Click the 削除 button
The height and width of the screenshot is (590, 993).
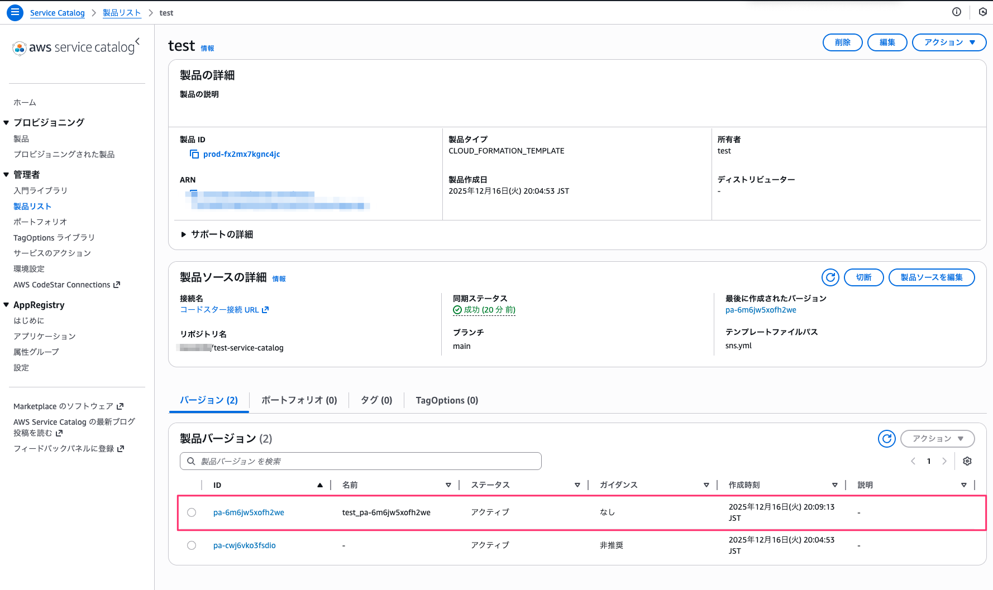tap(842, 42)
